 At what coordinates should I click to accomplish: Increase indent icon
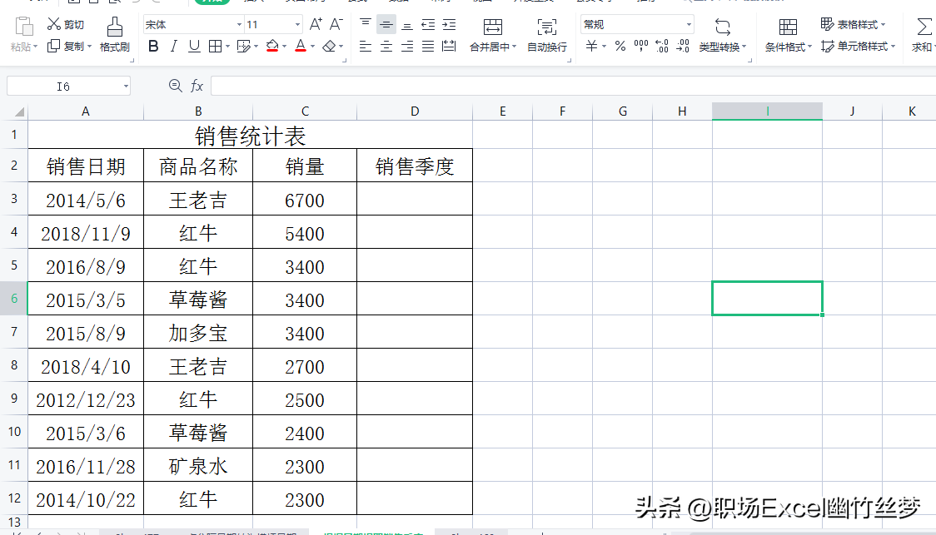coord(449,24)
